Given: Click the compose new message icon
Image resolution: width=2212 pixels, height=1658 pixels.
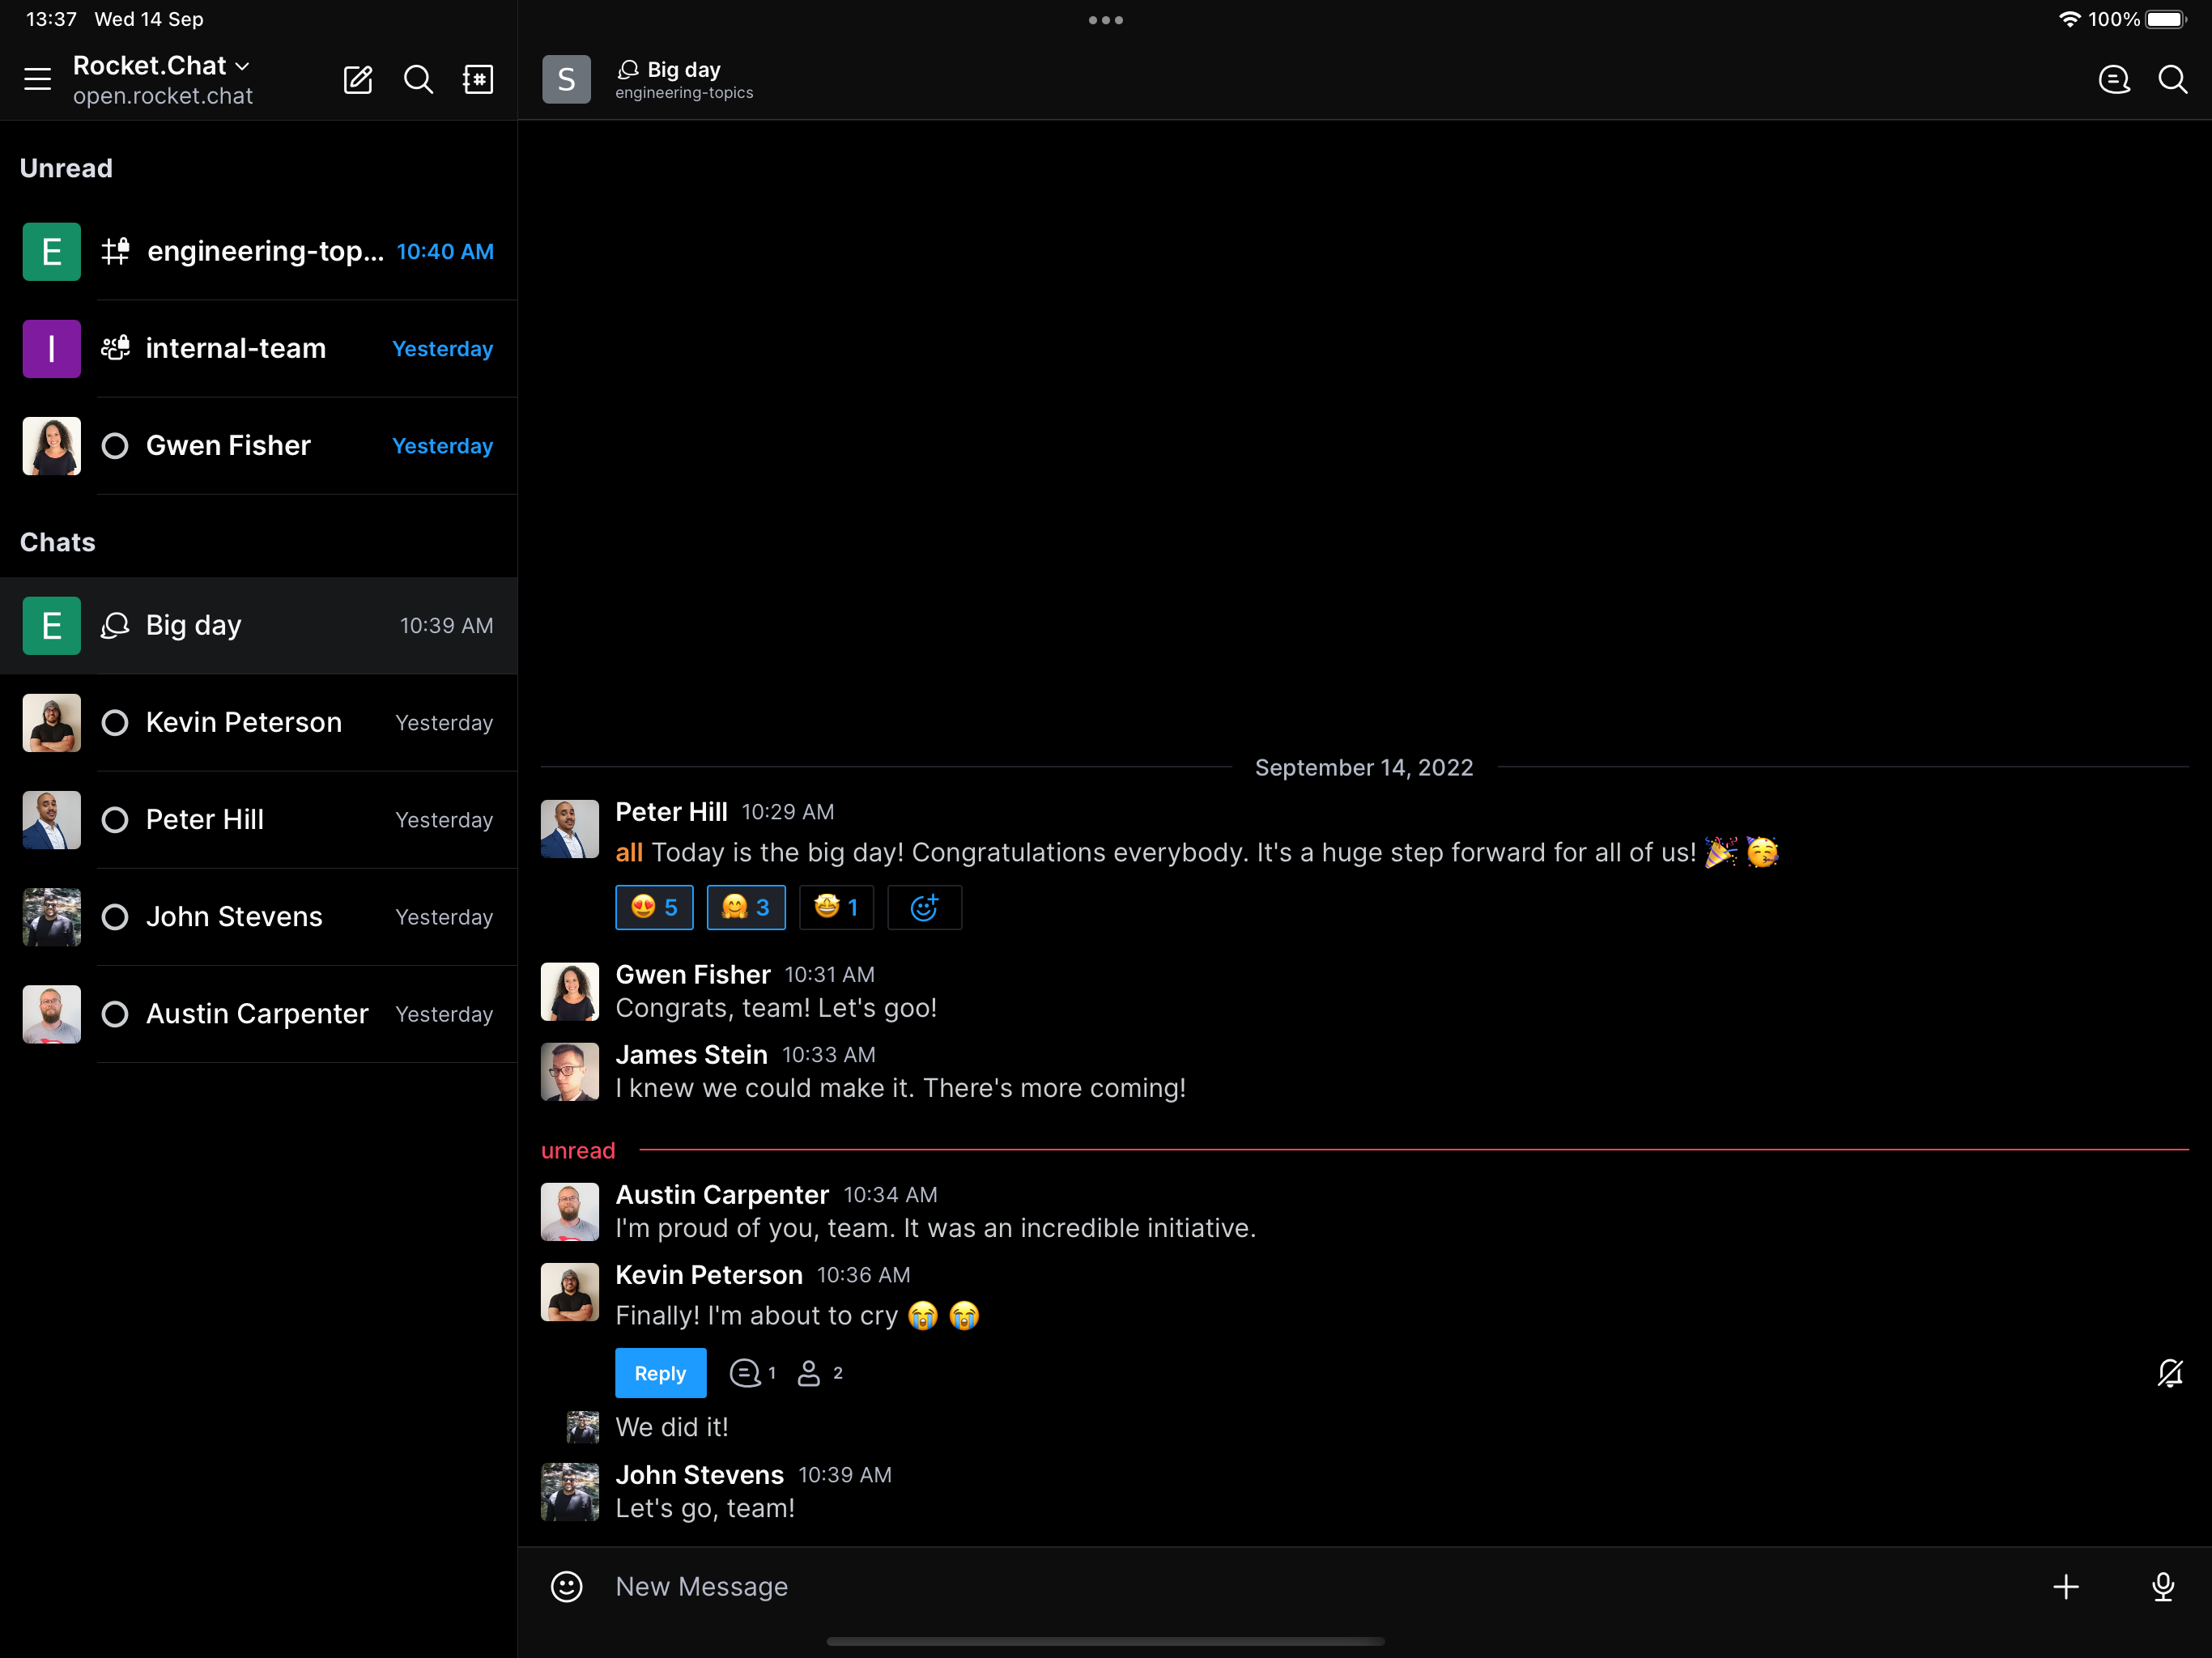Looking at the screenshot, I should click(x=358, y=79).
